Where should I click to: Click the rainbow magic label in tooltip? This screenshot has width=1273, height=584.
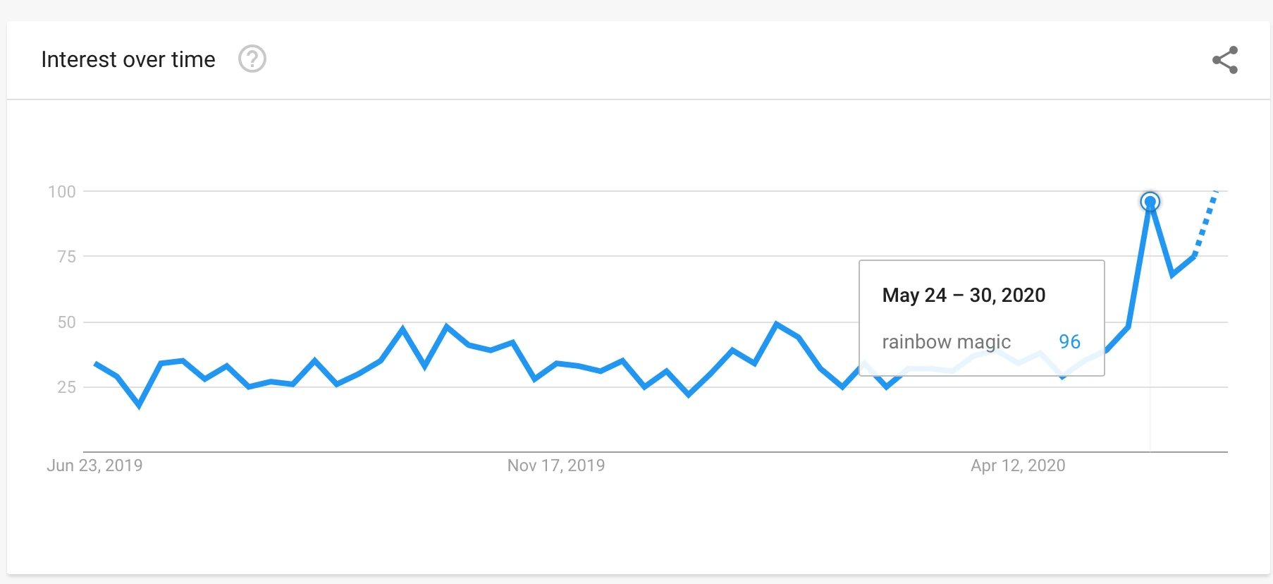946,342
